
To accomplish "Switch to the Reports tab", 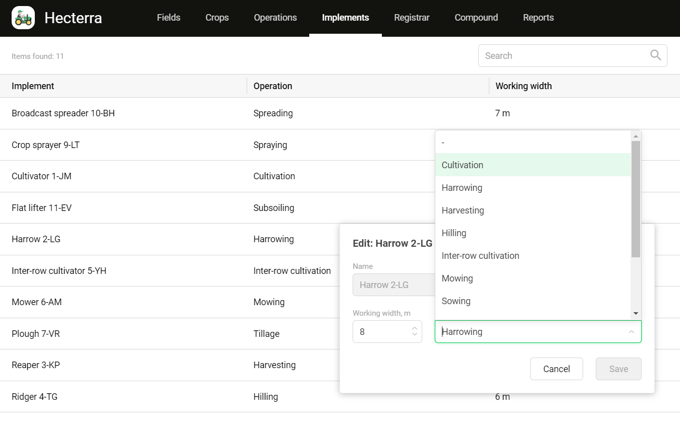I will pos(538,18).
